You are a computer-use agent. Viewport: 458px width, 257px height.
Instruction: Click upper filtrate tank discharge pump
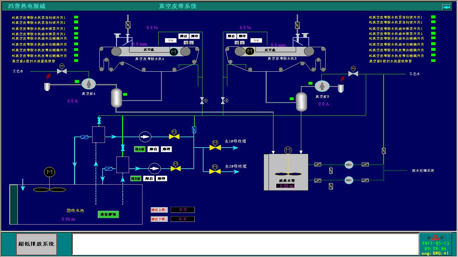[x=349, y=164]
